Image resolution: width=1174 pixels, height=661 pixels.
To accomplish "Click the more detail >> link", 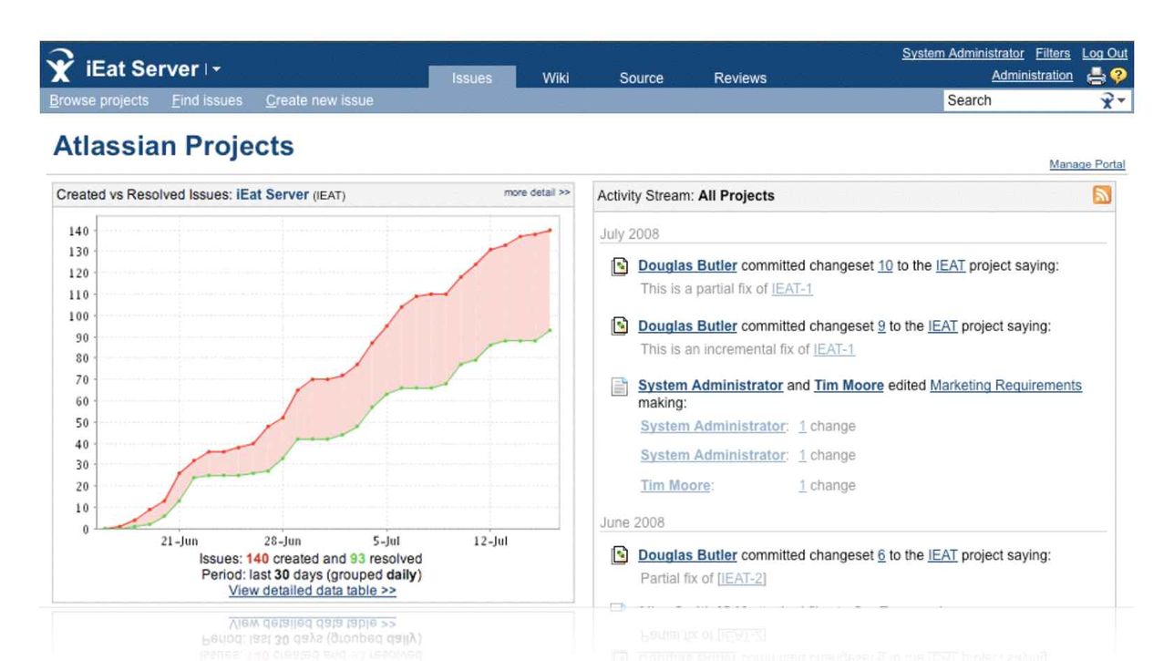I will [x=537, y=192].
